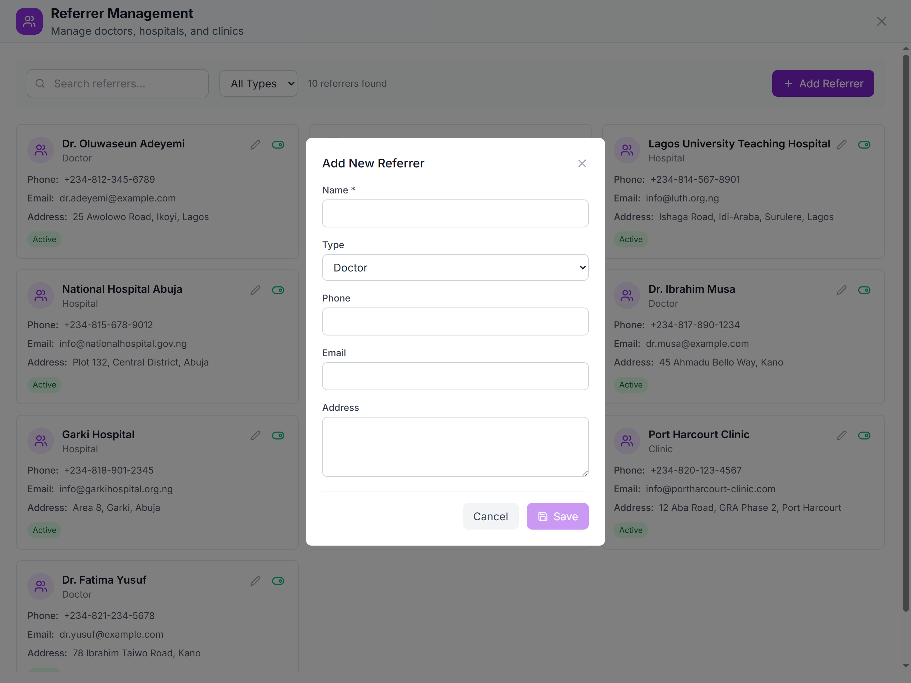911x683 pixels.
Task: Toggle Dr. Fatima Yusuf active status
Action: [x=278, y=581]
